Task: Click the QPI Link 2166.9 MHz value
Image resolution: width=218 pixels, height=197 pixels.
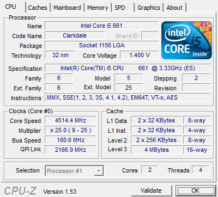Action: 70,150
